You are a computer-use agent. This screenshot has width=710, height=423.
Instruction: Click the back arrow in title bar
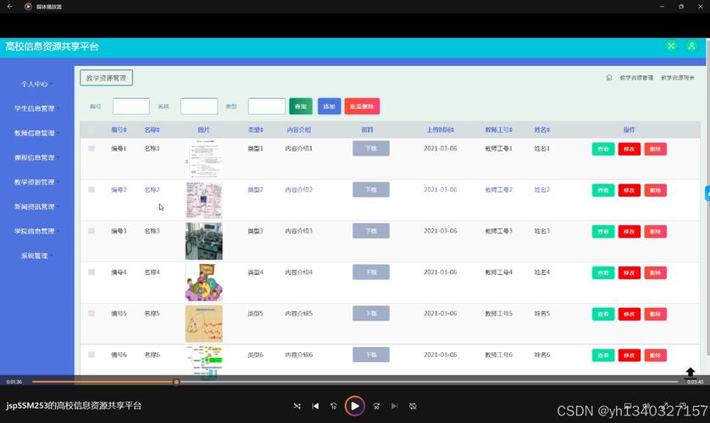coord(10,7)
